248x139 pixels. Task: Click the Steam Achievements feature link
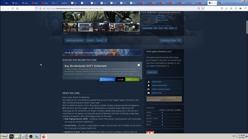160,85
